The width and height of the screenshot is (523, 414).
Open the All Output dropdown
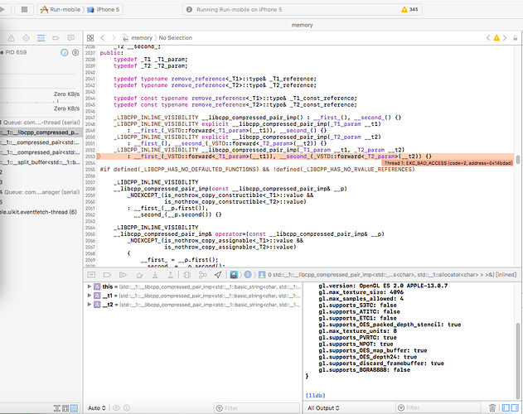click(x=321, y=407)
